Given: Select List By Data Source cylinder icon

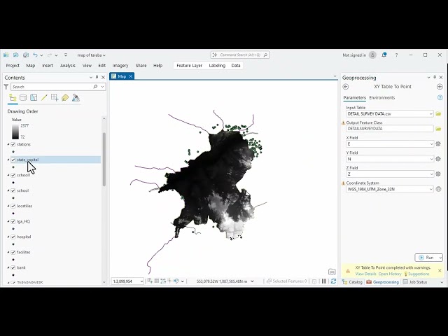Looking at the screenshot, I should [x=23, y=98].
